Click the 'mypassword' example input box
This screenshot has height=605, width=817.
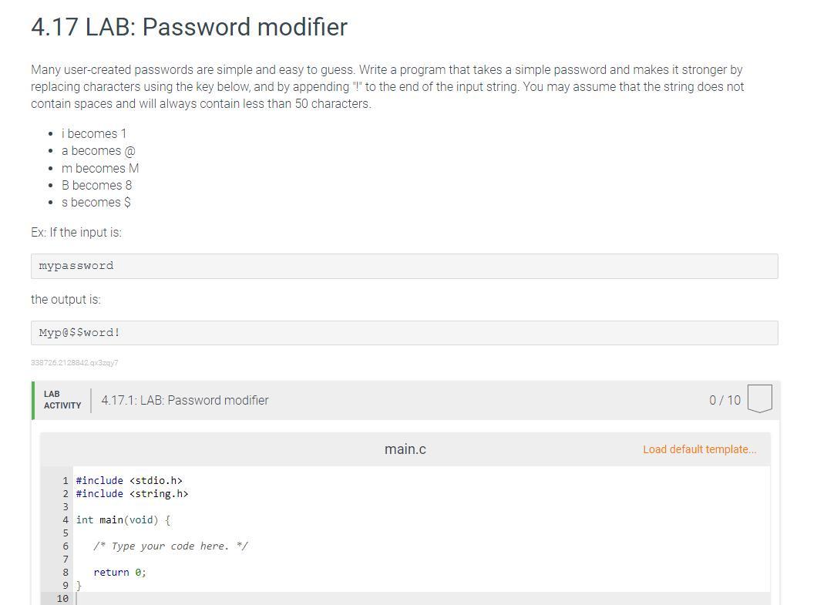click(x=404, y=266)
